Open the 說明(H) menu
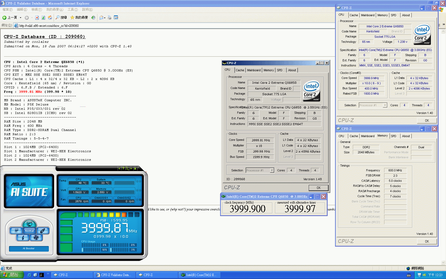 coord(87,10)
